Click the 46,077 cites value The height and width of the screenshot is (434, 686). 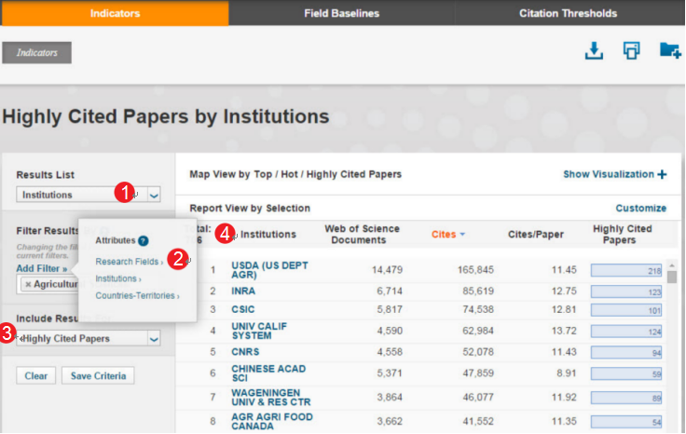tap(479, 398)
